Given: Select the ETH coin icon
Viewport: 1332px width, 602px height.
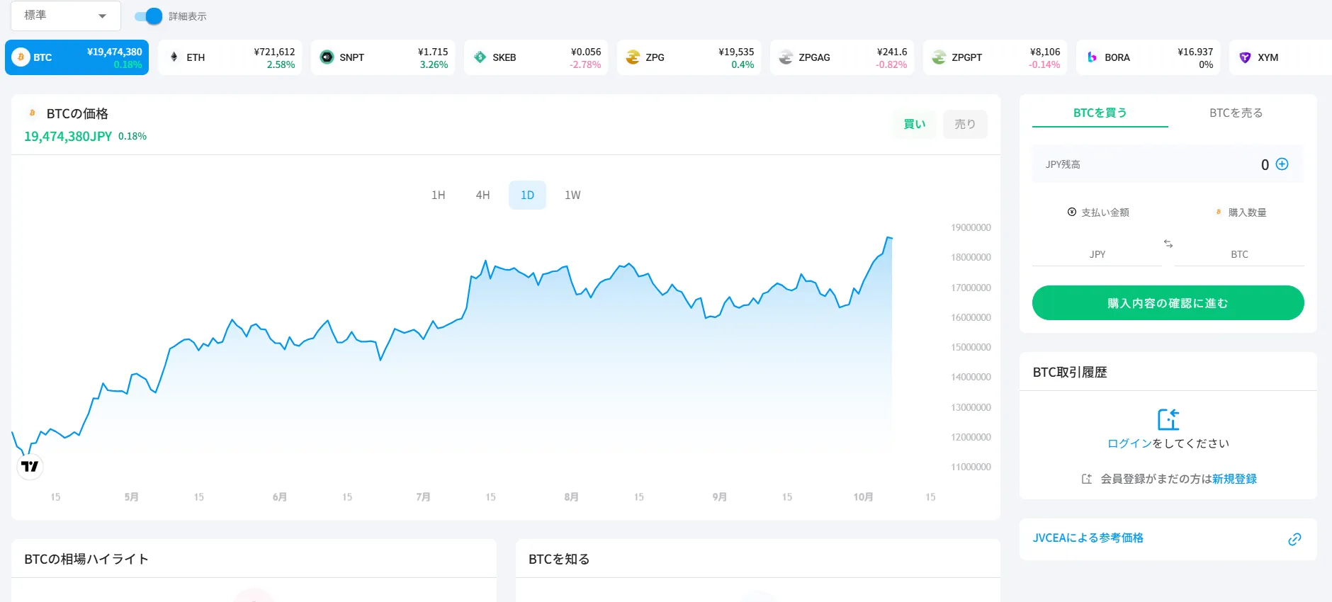Looking at the screenshot, I should 174,57.
